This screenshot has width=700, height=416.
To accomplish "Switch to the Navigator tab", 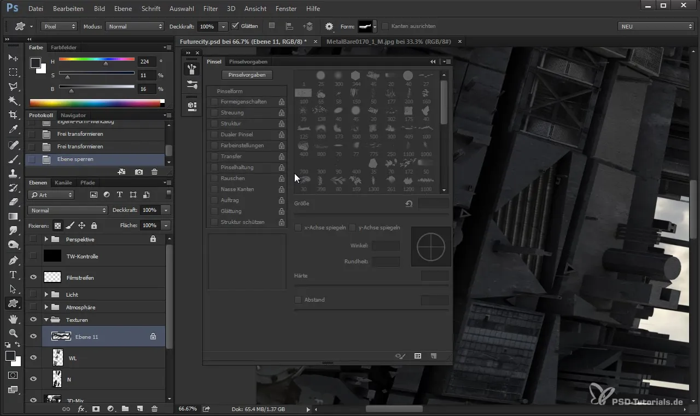I will [73, 115].
